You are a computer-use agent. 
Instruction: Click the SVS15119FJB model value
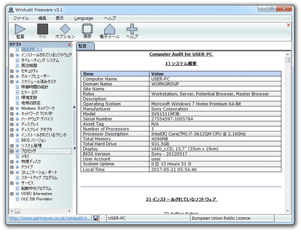tap(165, 114)
